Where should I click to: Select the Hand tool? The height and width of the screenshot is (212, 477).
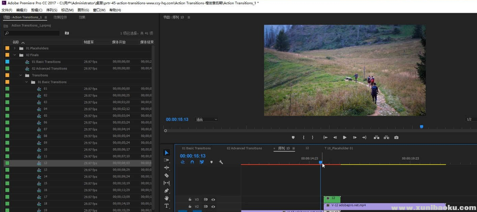(166, 198)
